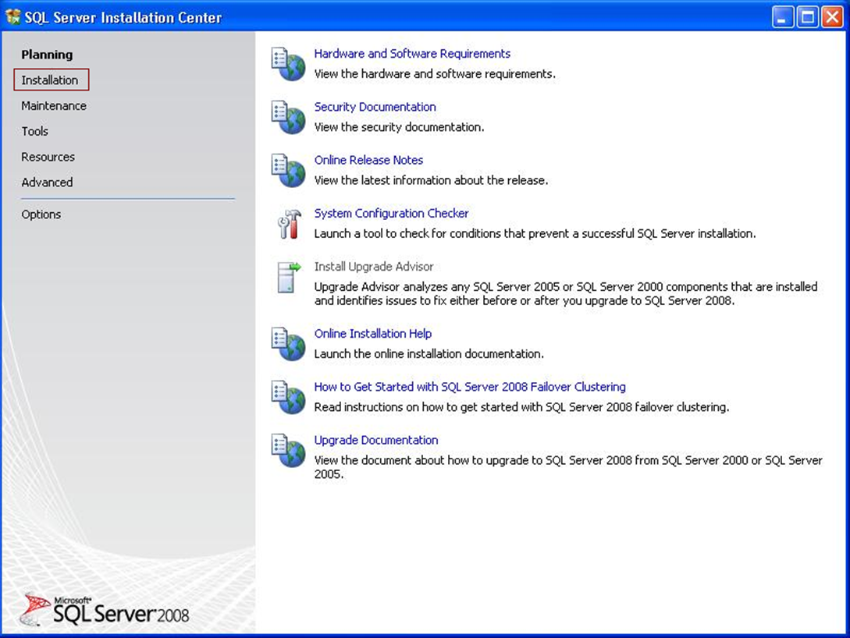Select Tools in the left navigation
The height and width of the screenshot is (638, 850).
(35, 132)
